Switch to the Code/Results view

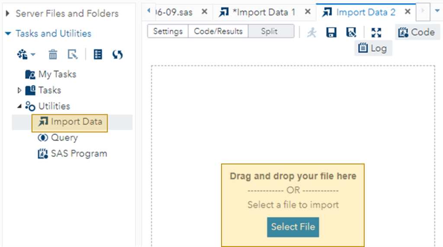coord(218,32)
